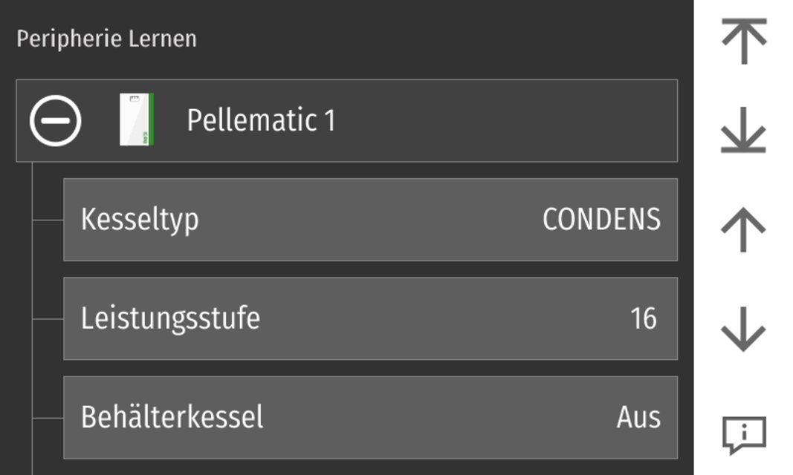Click the Behälterkessel label text
Screen dimensions: 793x475
pos(172,417)
